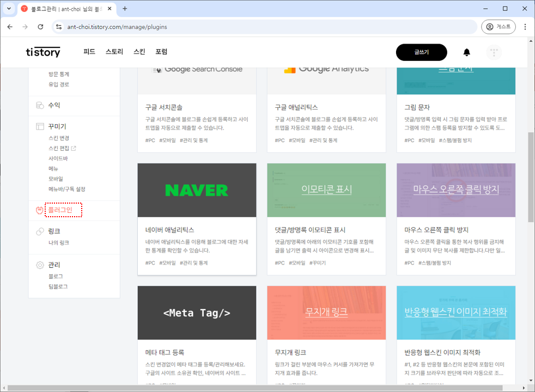Select 꾸미기 in the sidebar
This screenshot has height=392, width=535.
[x=57, y=126]
